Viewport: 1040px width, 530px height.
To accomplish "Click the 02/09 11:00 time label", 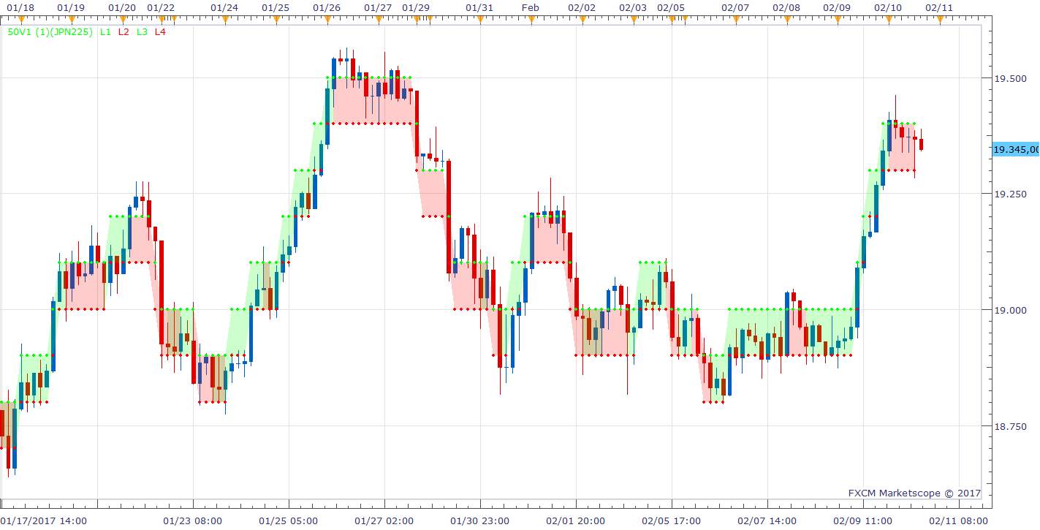I will 863,520.
